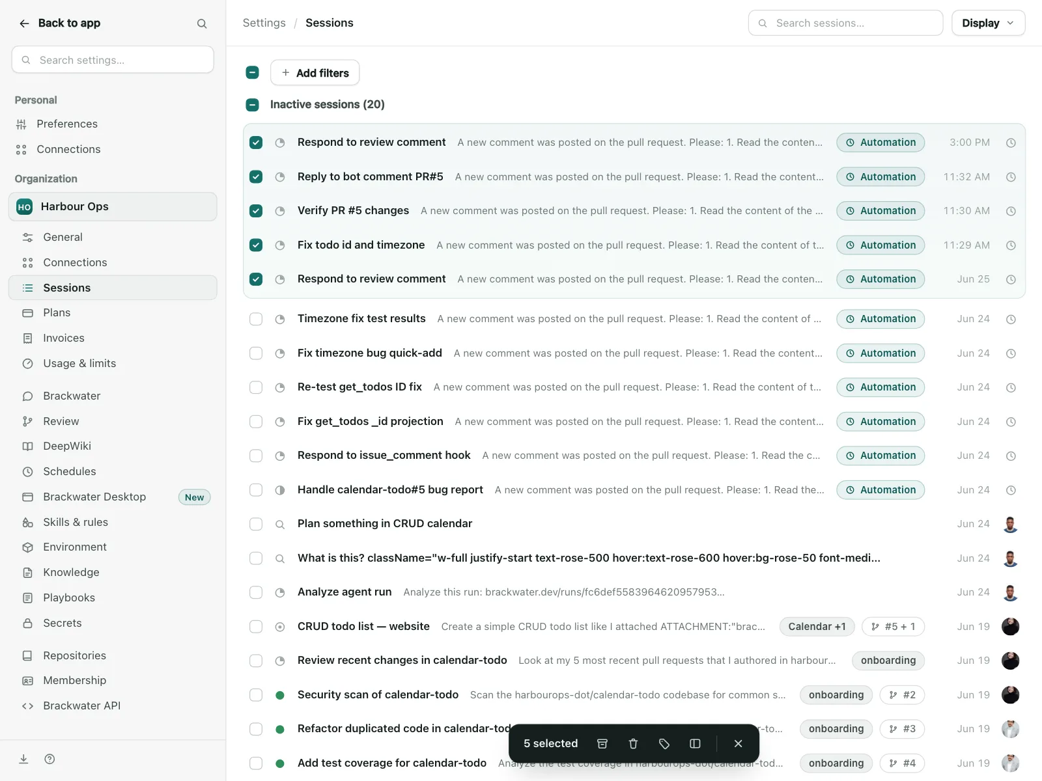Select Re-test get_todos ID fix checkbox
This screenshot has width=1042, height=781.
[x=256, y=387]
